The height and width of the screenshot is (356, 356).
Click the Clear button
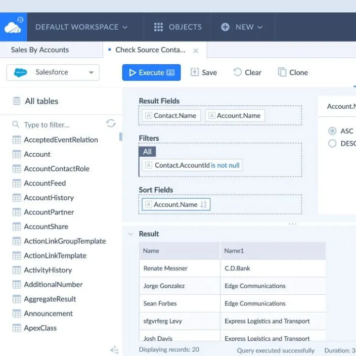click(x=247, y=72)
